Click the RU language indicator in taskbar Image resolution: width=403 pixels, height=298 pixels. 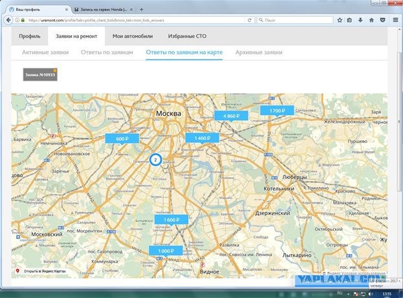click(340, 293)
